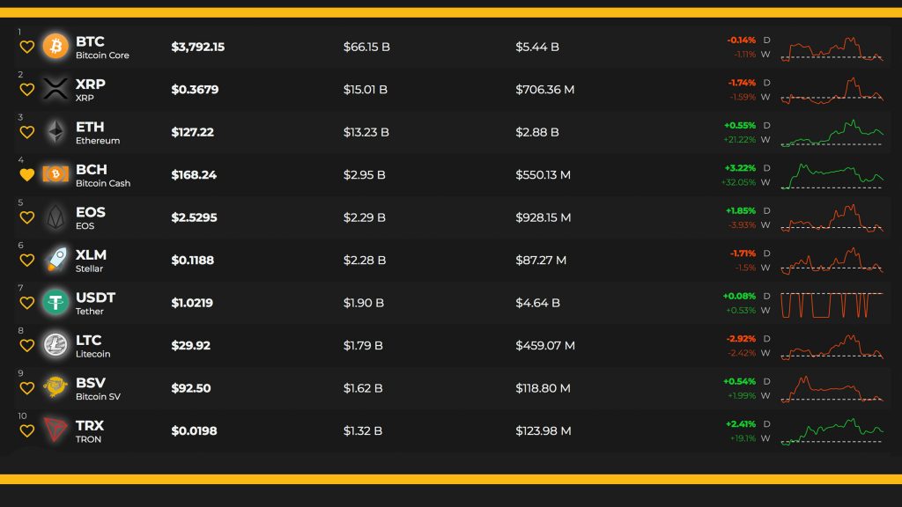This screenshot has height=507, width=902.
Task: Click the Litecoin silver coin icon
Action: pos(55,345)
